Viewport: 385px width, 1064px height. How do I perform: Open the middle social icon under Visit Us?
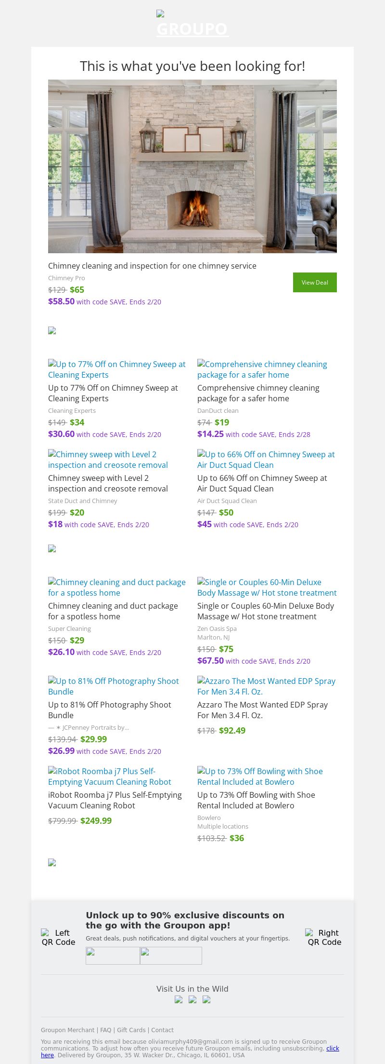pyautogui.click(x=192, y=999)
